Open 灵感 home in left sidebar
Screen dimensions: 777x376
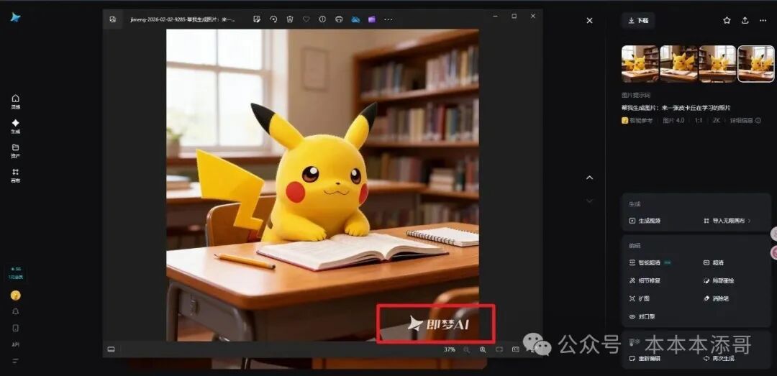click(15, 101)
